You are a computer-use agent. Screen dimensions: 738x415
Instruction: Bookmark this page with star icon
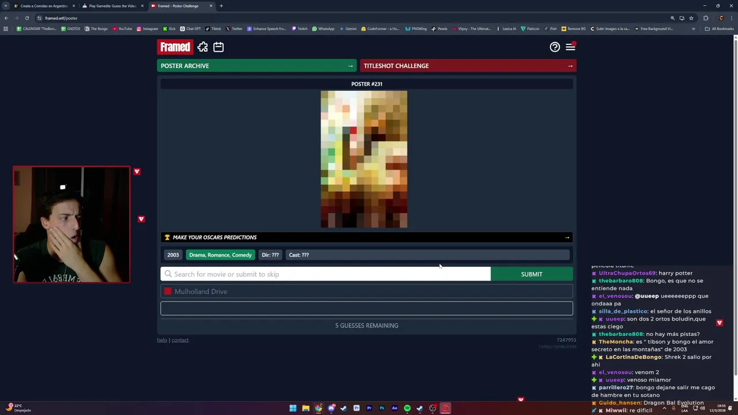(691, 18)
